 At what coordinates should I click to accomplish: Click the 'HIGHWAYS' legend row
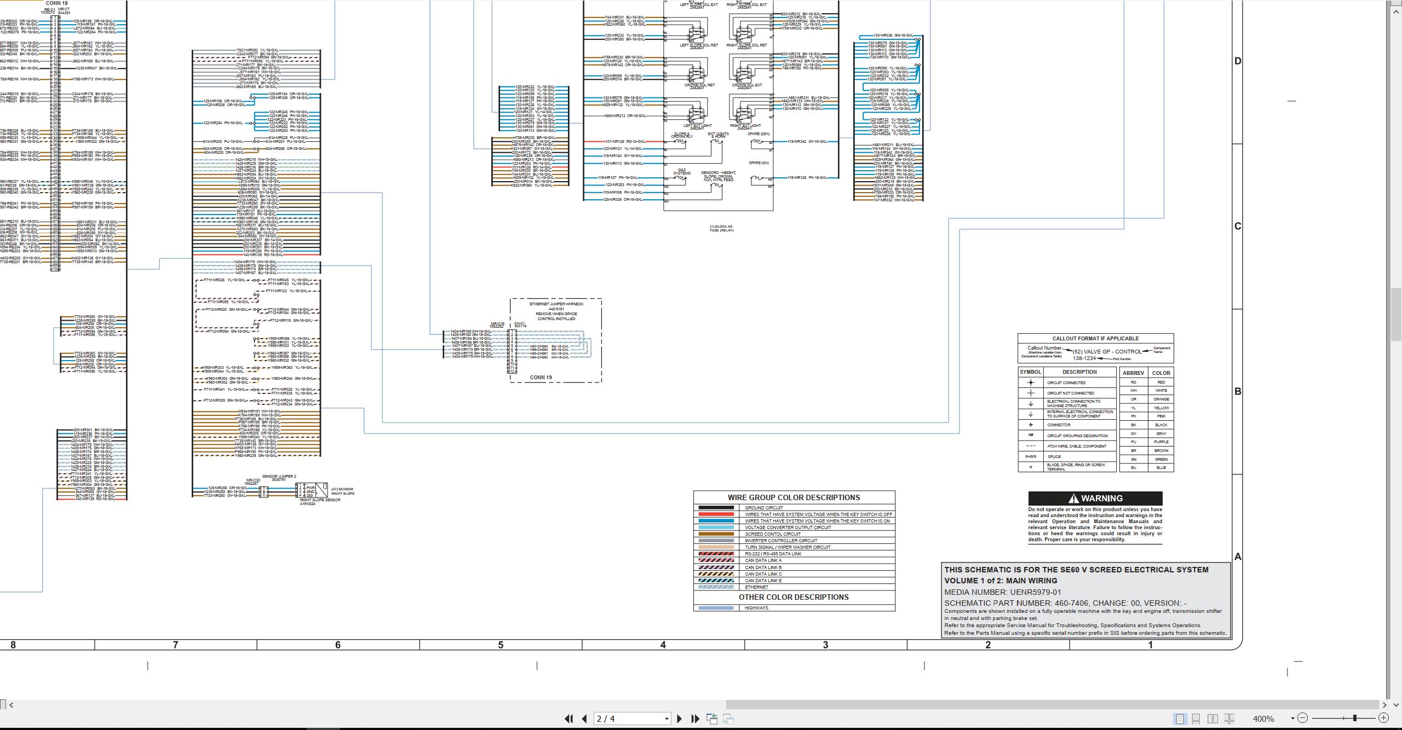tap(794, 608)
